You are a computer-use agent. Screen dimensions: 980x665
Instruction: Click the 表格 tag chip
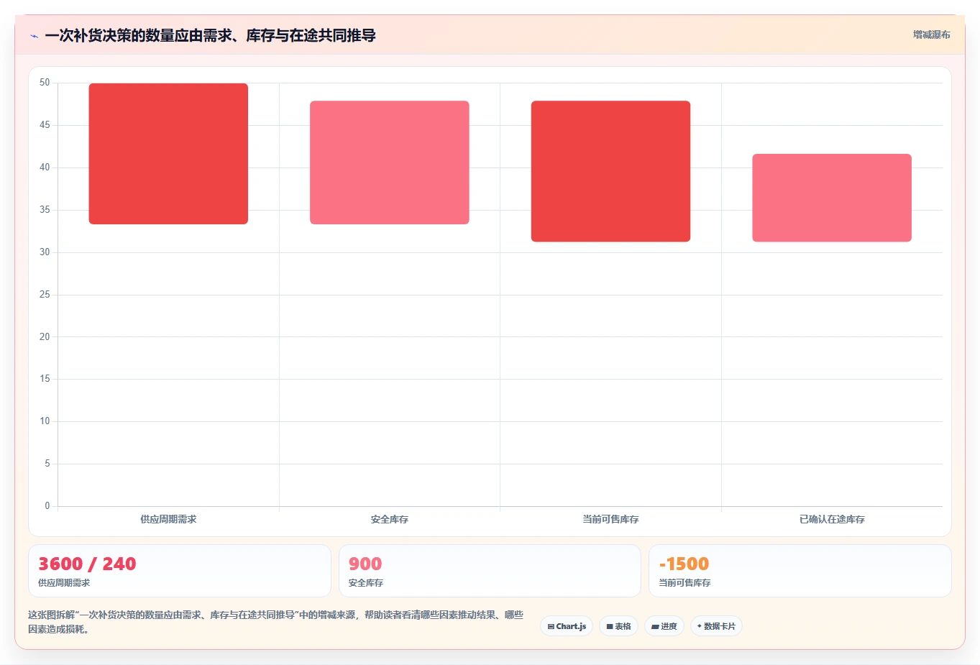click(x=618, y=626)
